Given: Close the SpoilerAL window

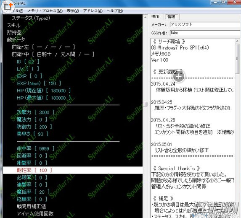Looking at the screenshot, I should [234, 2].
